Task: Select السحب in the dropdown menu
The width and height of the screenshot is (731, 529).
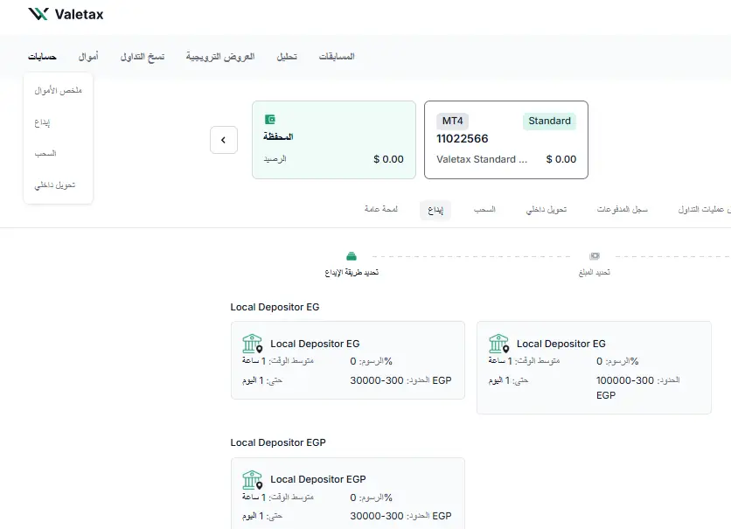Action: click(45, 153)
